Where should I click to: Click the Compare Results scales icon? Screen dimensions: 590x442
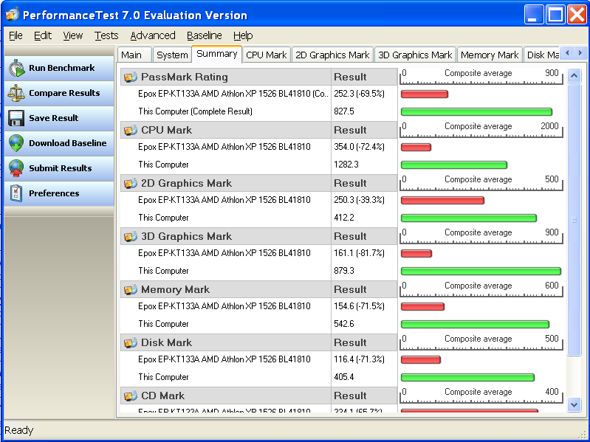[x=16, y=93]
